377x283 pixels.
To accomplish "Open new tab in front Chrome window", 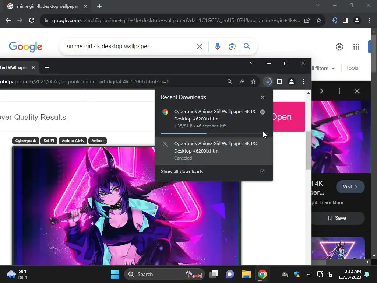I will [x=47, y=67].
